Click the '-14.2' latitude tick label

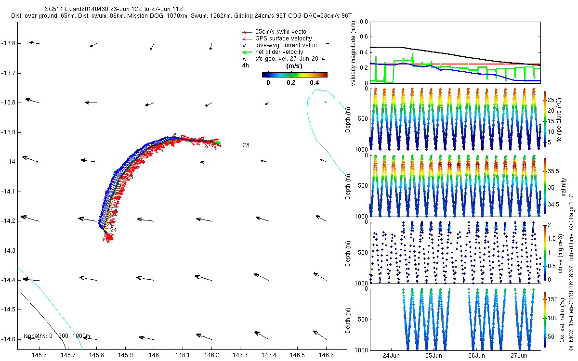tap(8, 221)
